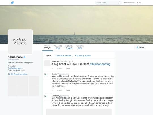Switch to the Tweets timeline tab
The image size is (153, 115).
(x=48, y=55)
